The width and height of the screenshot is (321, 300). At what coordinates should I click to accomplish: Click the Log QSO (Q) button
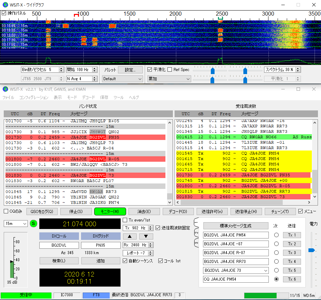pyautogui.click(x=42, y=212)
